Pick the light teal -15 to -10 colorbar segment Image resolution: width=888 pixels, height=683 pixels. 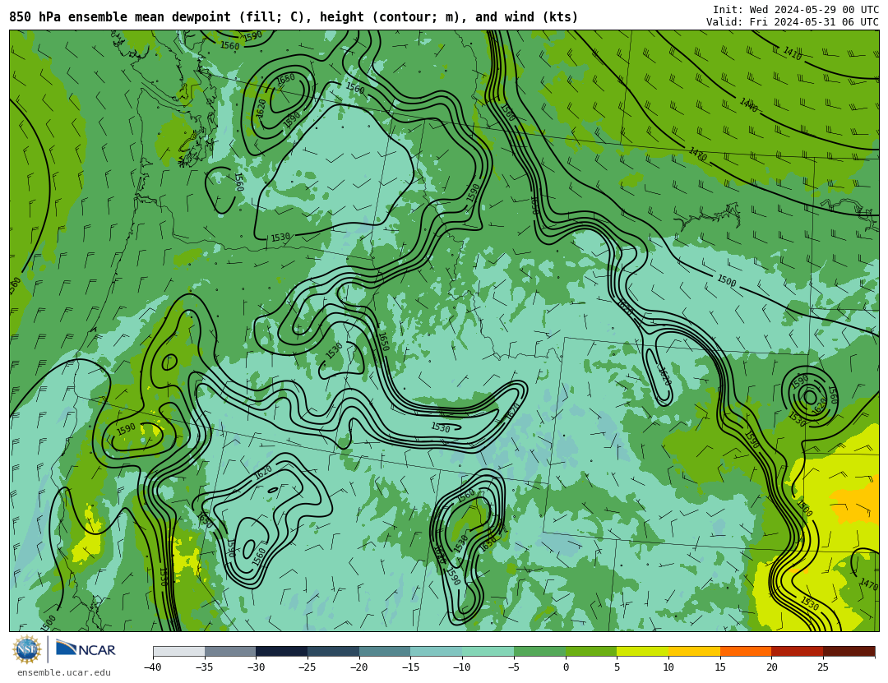(x=437, y=652)
